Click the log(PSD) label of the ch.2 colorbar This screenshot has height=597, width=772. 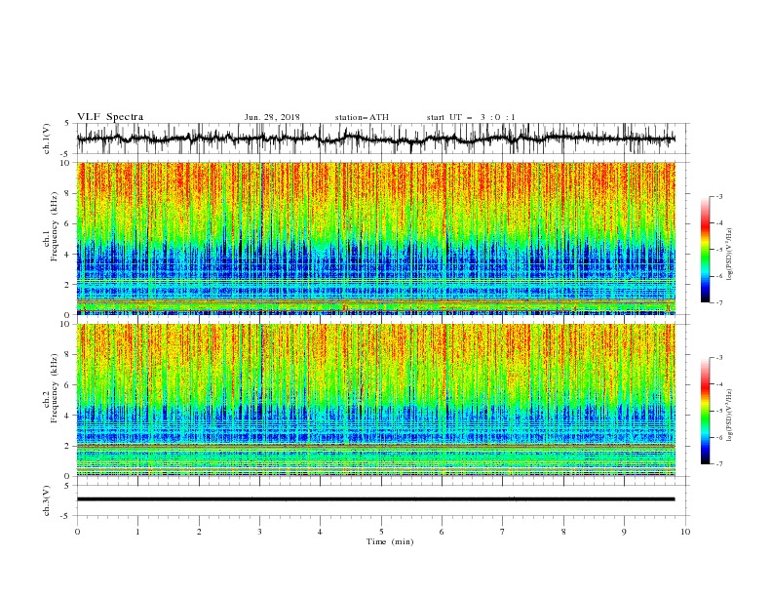[x=729, y=416]
